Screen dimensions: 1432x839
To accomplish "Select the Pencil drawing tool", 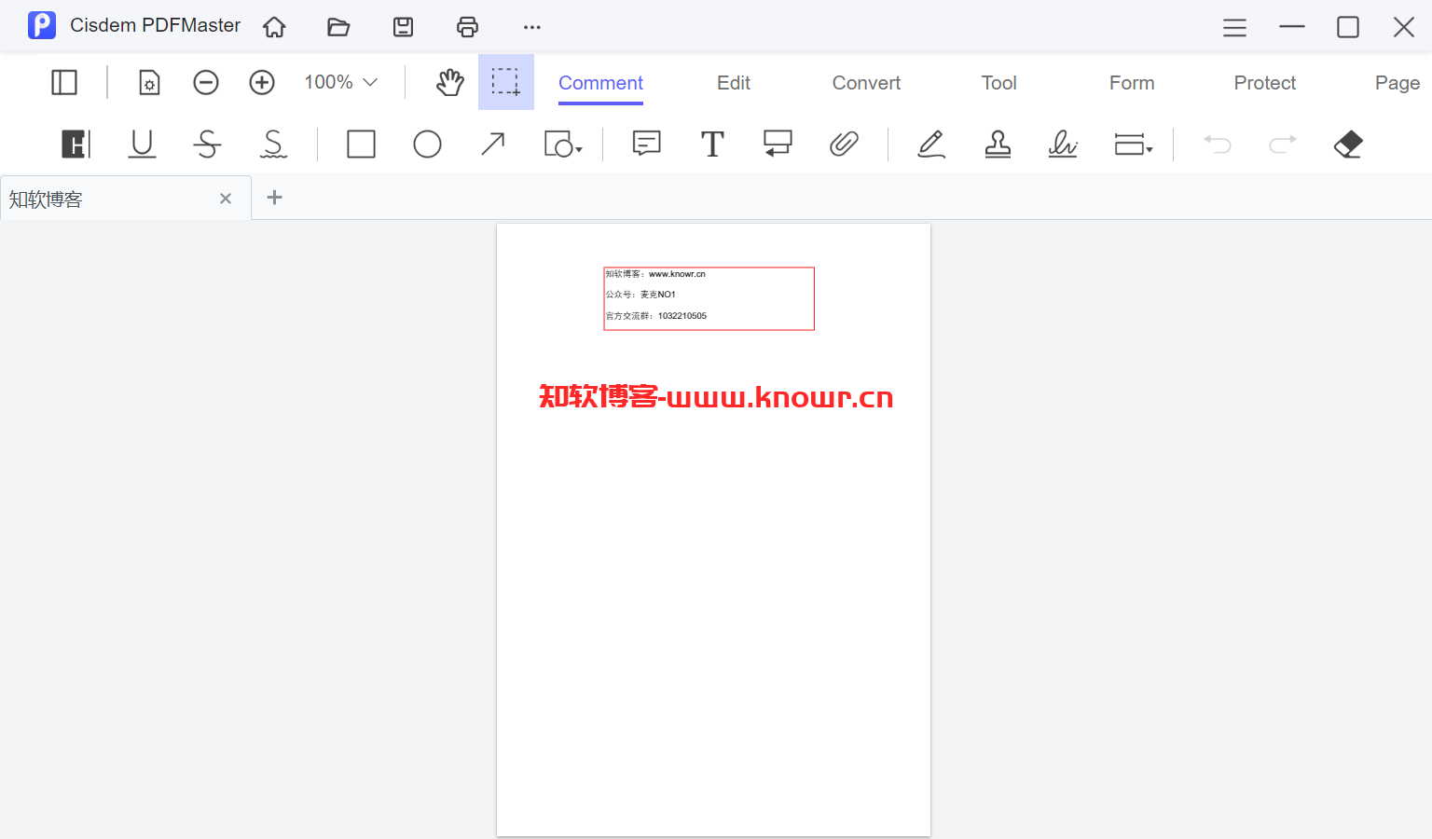I will pos(931,144).
